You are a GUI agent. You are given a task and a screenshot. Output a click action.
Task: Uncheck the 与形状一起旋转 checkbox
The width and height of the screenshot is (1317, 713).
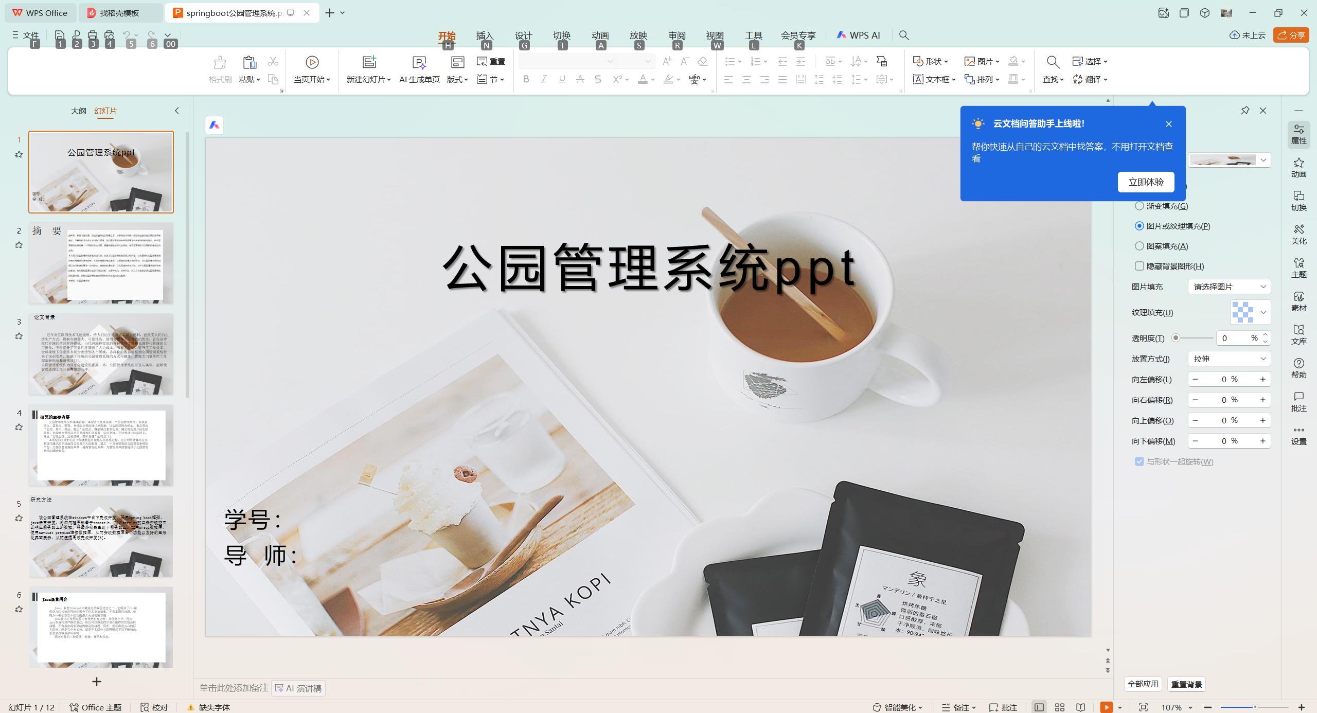coord(1138,461)
